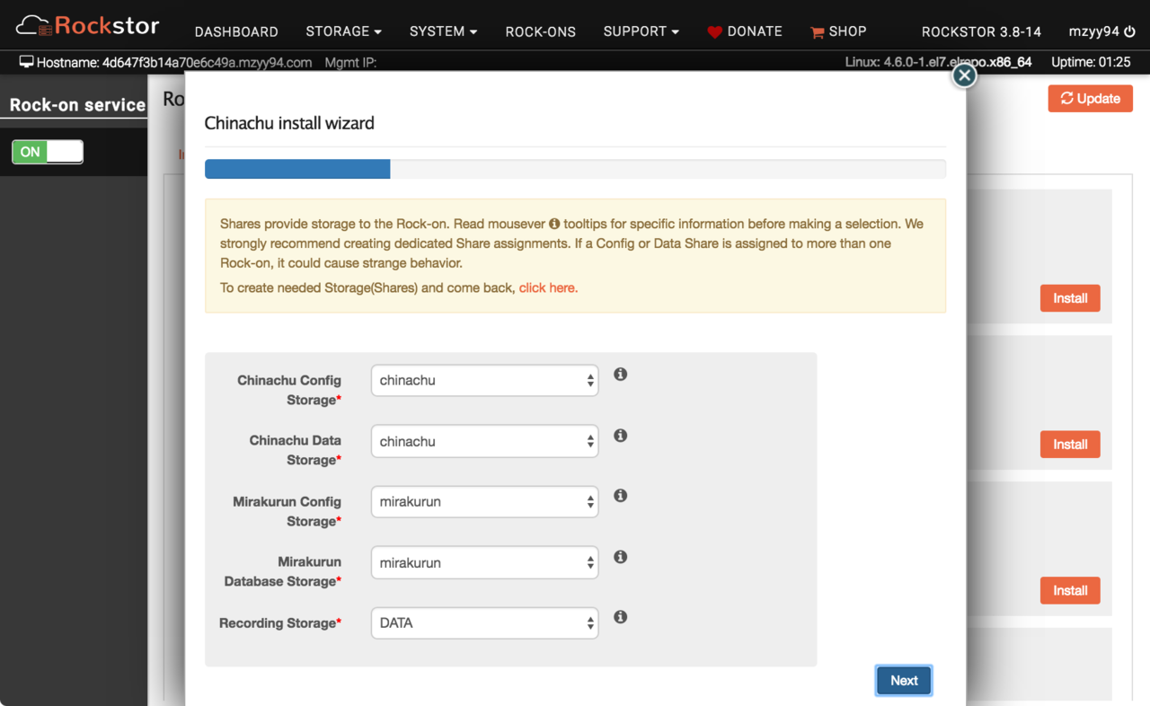Click the Uptime: 01:25 status text
Image resolution: width=1150 pixels, height=706 pixels.
tap(1091, 63)
